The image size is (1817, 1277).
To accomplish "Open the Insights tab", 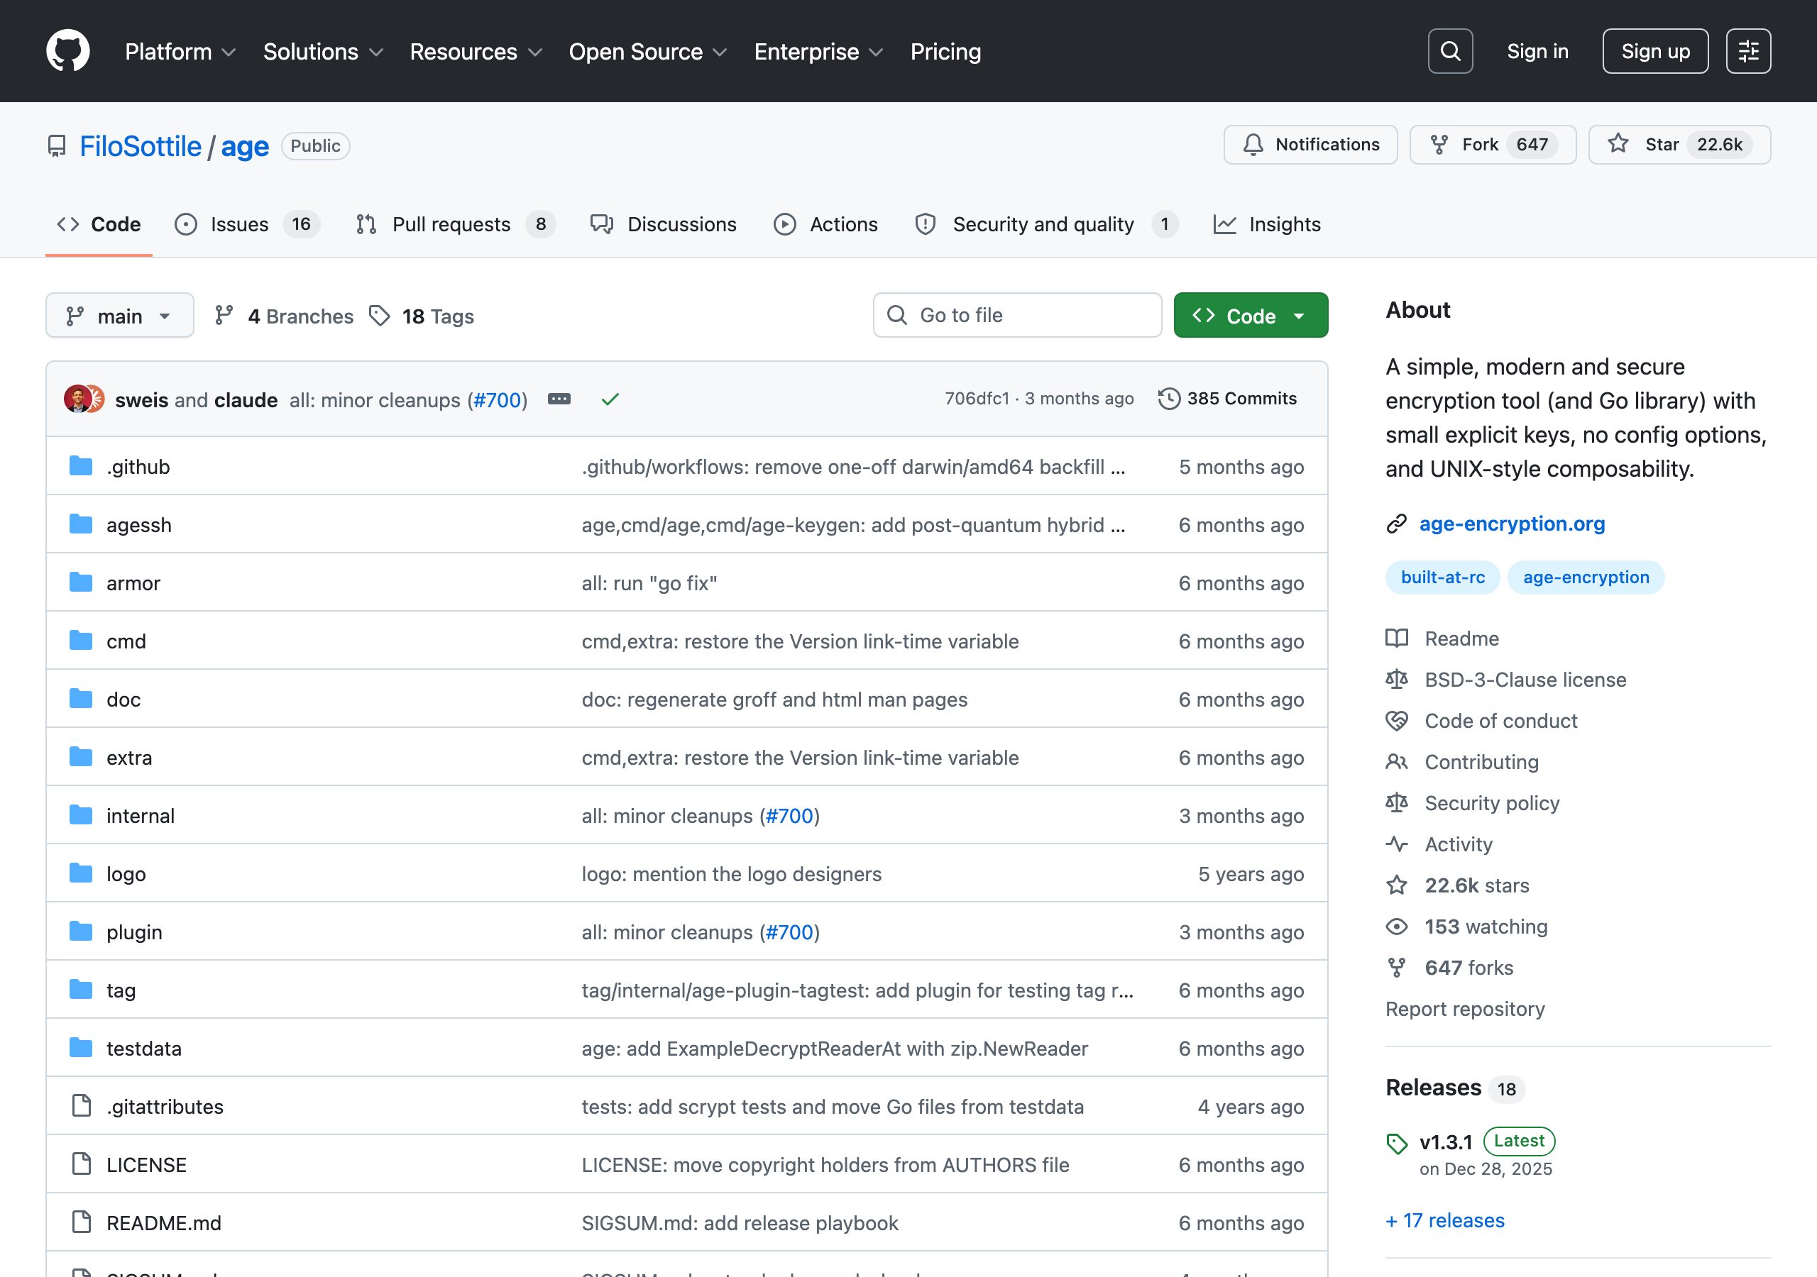I will pyautogui.click(x=1267, y=225).
